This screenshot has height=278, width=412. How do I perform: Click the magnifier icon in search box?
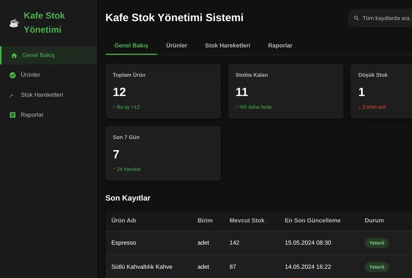point(356,18)
